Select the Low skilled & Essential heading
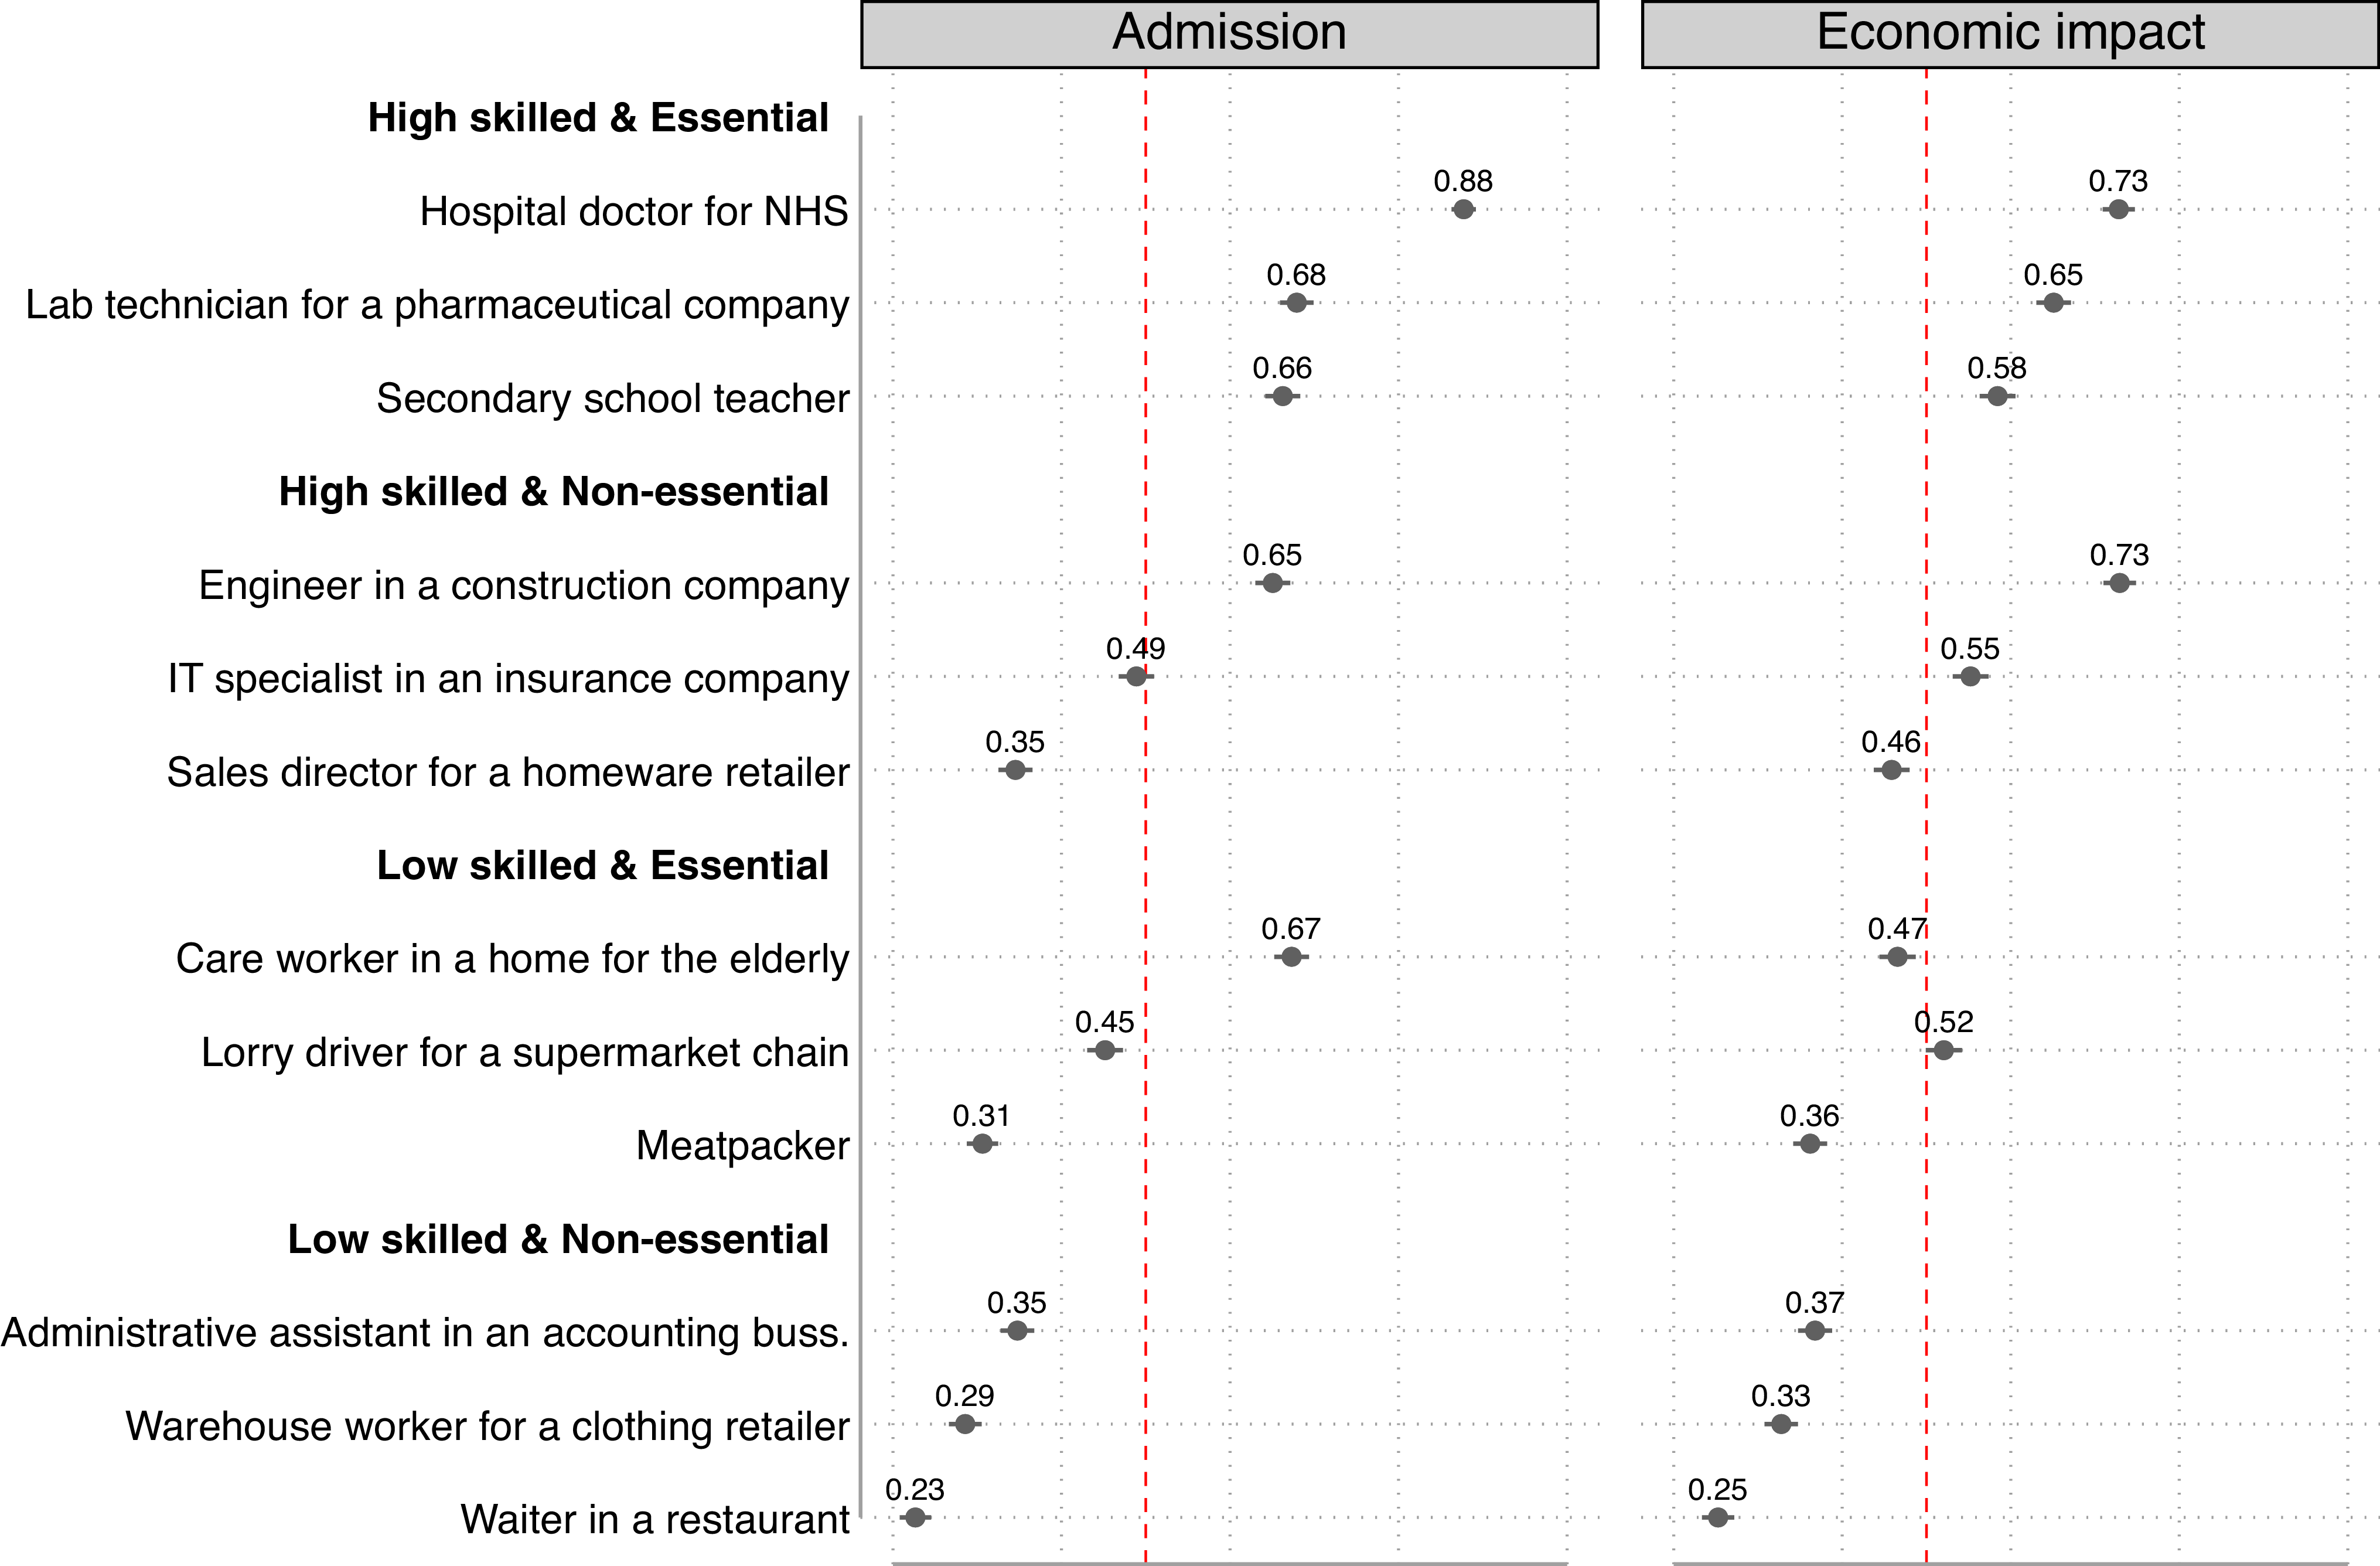 click(x=602, y=866)
